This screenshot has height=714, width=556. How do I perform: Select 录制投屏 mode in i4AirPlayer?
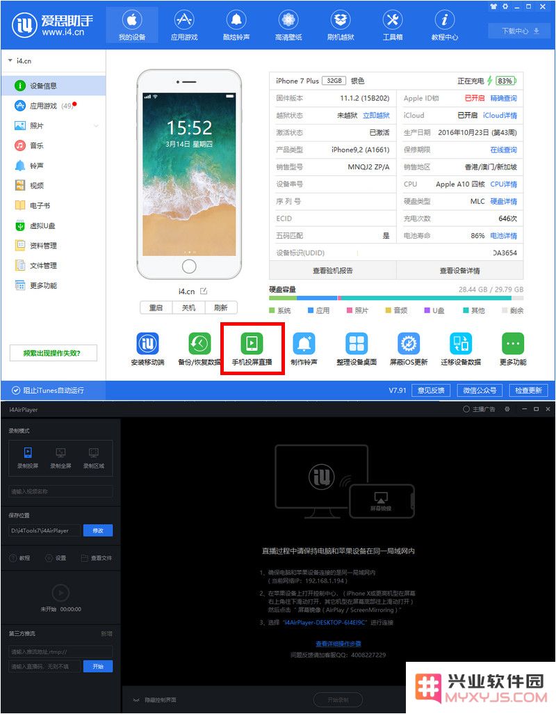click(x=28, y=458)
